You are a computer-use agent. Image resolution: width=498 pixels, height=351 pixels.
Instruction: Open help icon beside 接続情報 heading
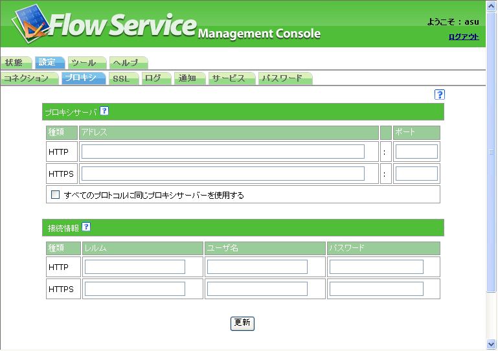86,227
